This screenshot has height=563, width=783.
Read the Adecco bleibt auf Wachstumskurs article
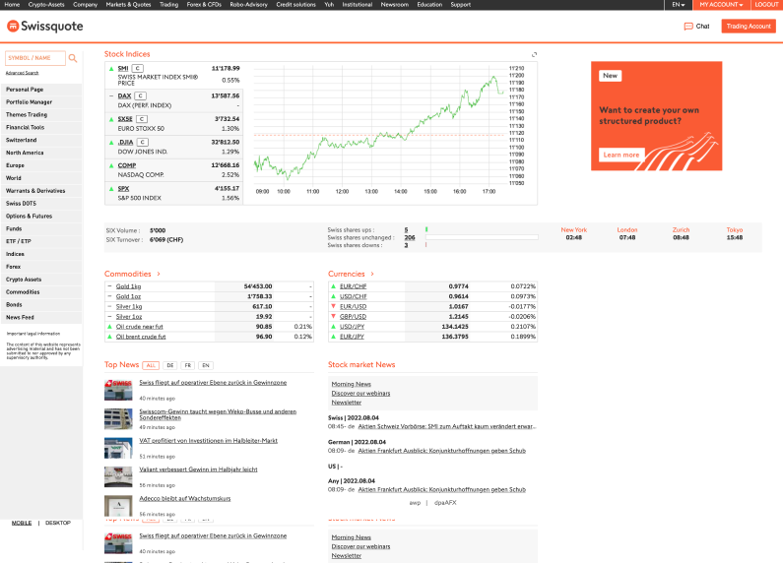coord(185,499)
